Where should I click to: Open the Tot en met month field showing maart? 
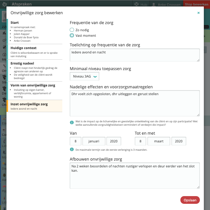[x=159, y=141]
